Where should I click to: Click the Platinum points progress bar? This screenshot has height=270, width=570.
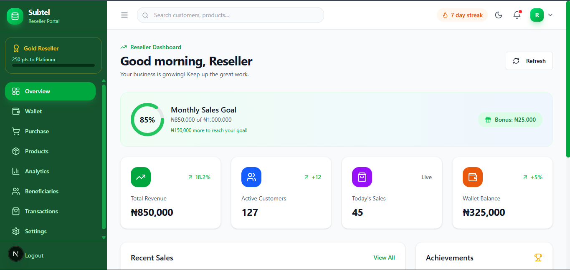click(53, 65)
